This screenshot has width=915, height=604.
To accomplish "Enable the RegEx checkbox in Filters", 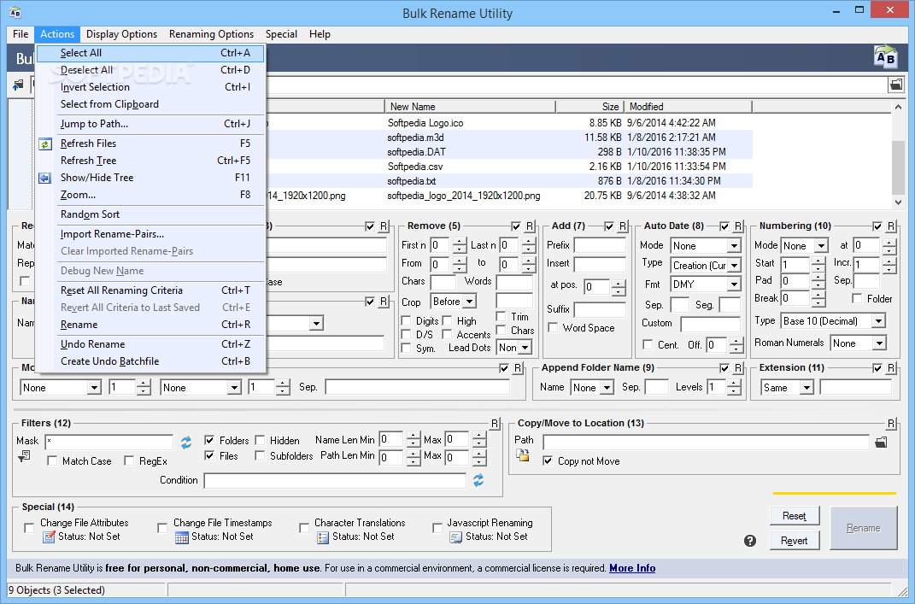I will (129, 461).
